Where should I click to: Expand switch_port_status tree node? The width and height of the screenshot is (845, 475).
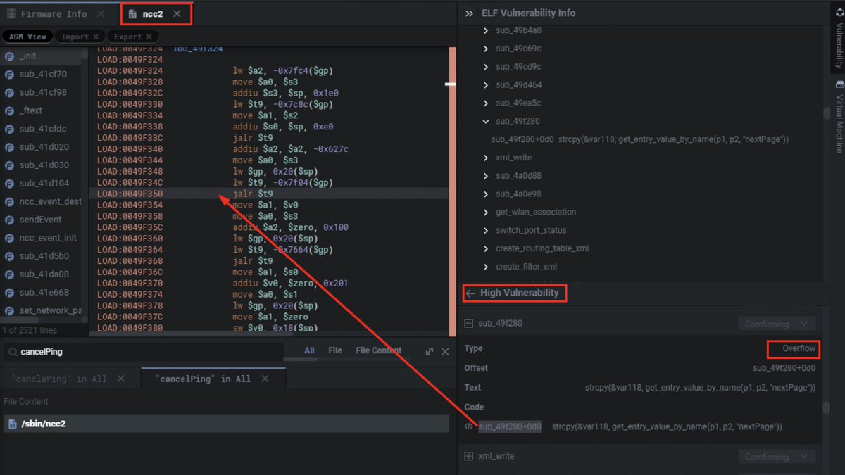click(x=486, y=230)
